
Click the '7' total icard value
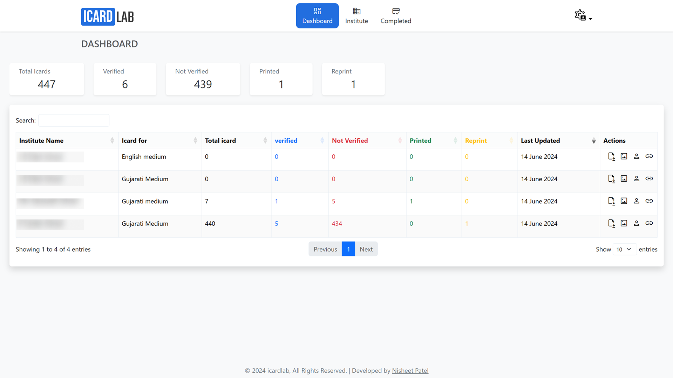pyautogui.click(x=207, y=201)
